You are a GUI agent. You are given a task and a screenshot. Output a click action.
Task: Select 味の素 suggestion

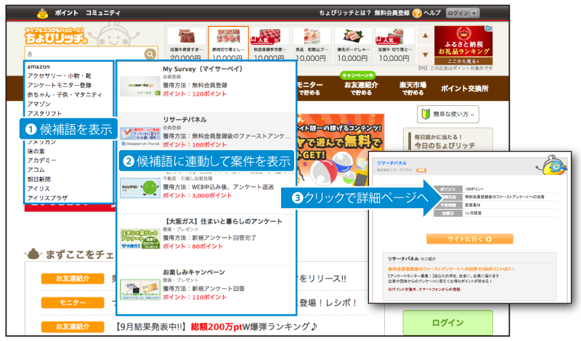point(36,151)
